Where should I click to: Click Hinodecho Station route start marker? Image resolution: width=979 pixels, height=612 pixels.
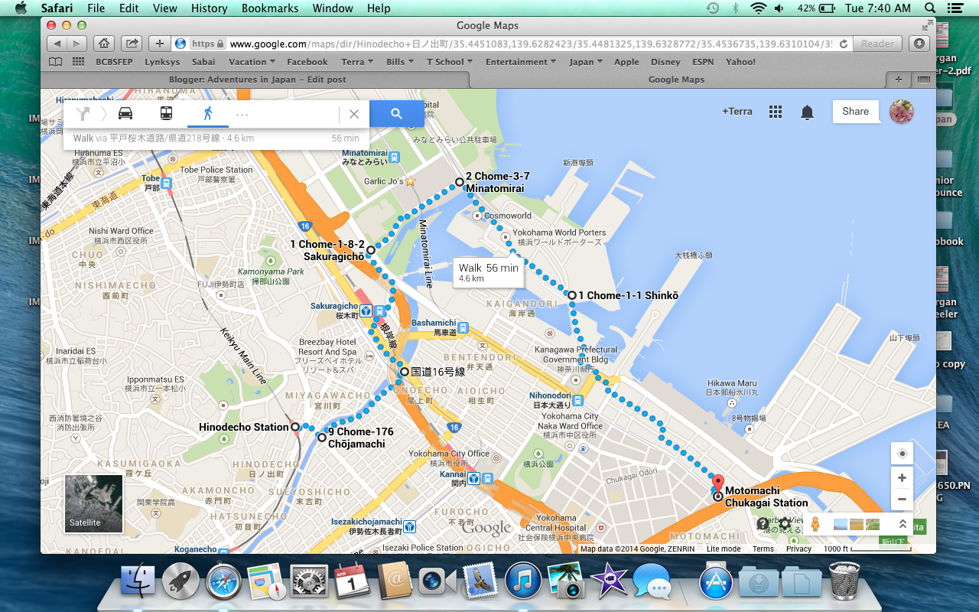click(295, 427)
